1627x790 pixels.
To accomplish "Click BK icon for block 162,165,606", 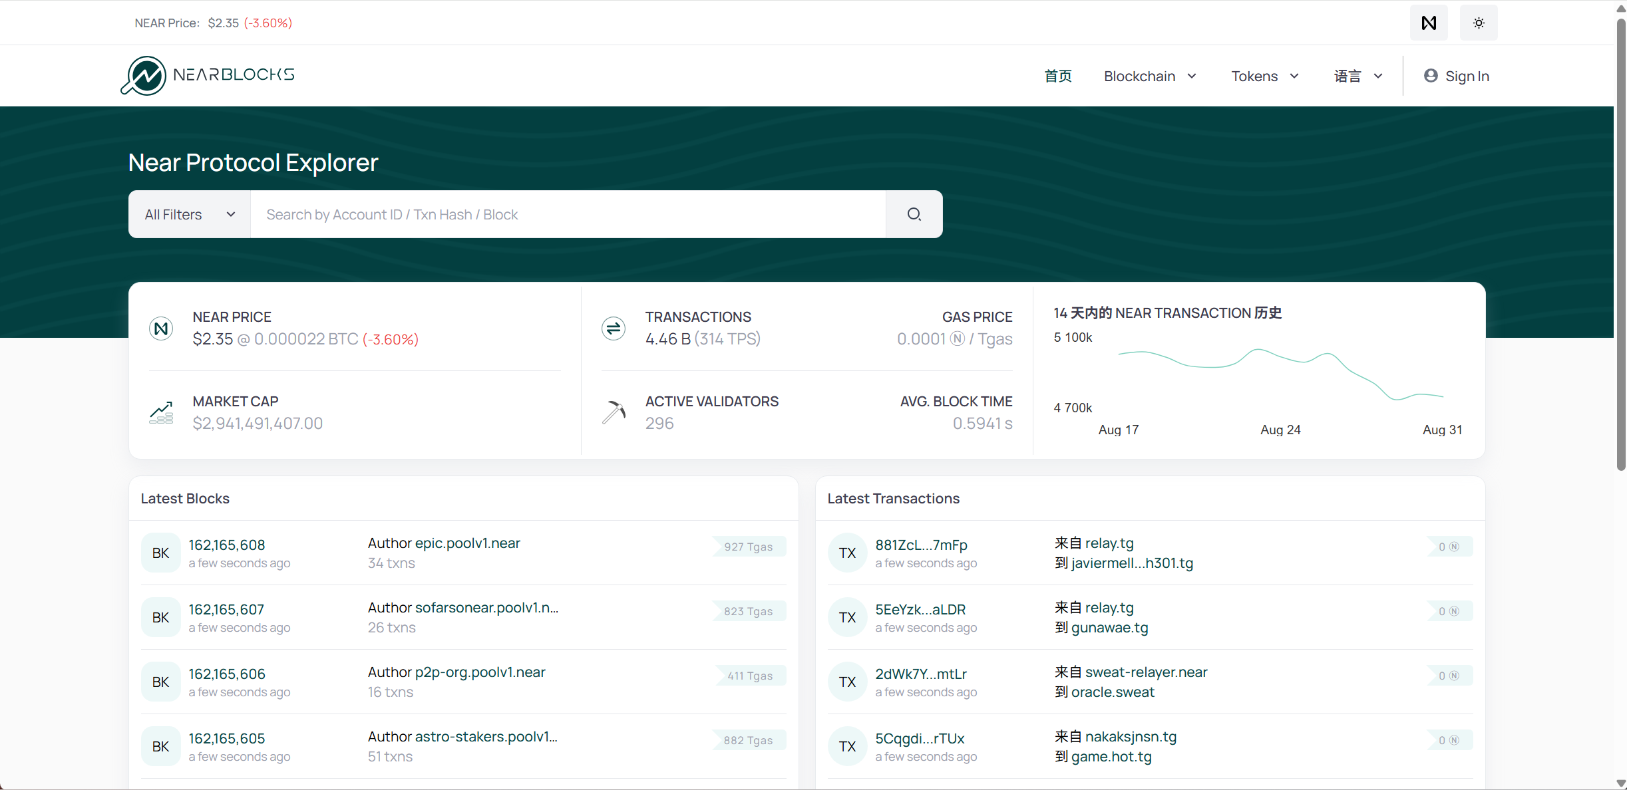I will point(160,682).
